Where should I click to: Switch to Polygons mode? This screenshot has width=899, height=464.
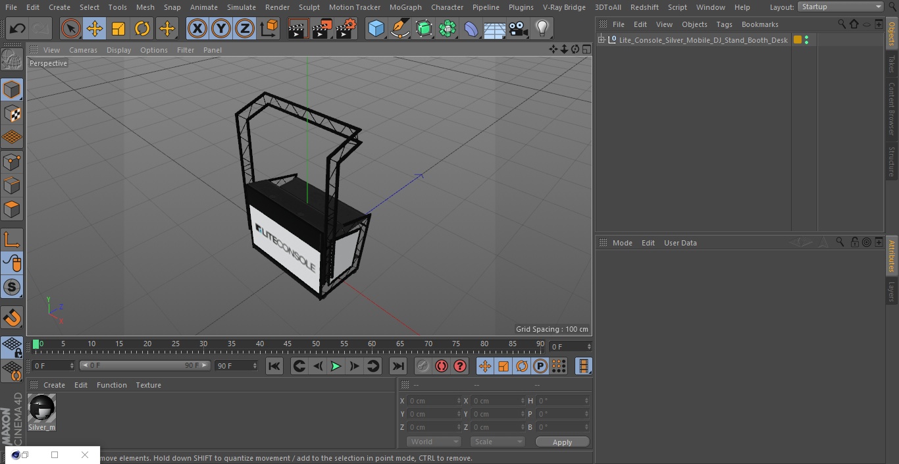(12, 209)
